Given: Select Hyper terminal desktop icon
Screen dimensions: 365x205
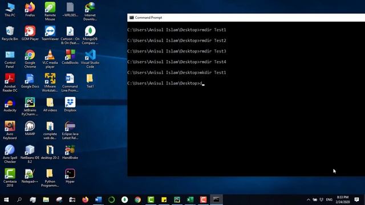Looking at the screenshot, I should pos(70,176).
